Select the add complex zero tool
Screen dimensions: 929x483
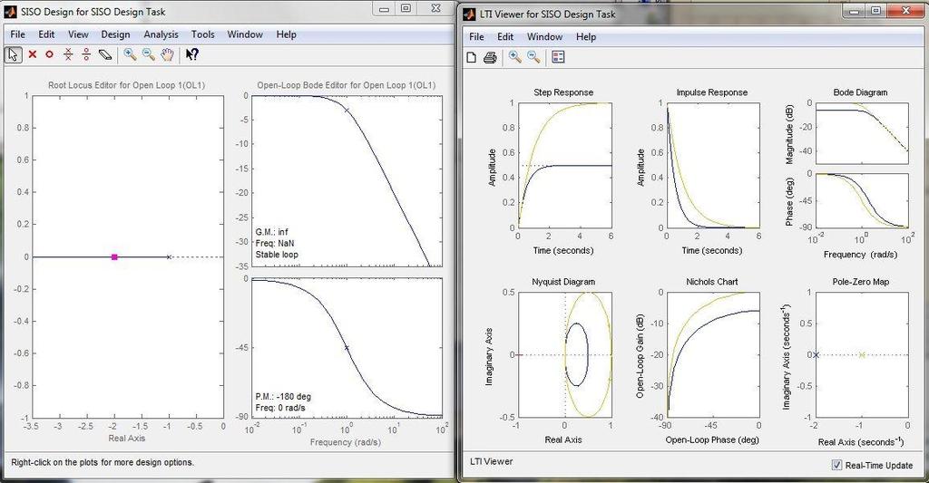coord(86,54)
